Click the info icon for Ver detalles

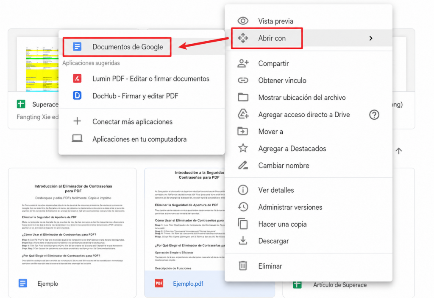click(x=243, y=190)
